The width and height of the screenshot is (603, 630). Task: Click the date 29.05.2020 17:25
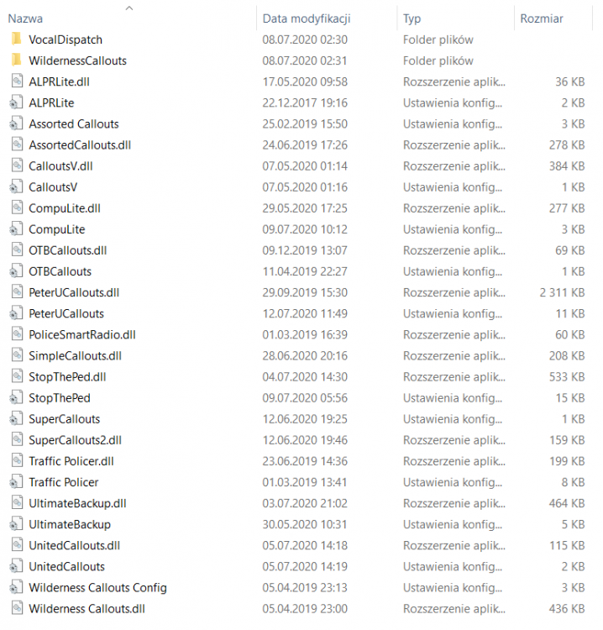click(x=305, y=208)
